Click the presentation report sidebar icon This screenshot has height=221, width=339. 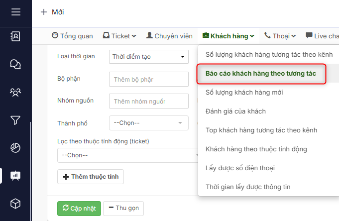pos(15,176)
